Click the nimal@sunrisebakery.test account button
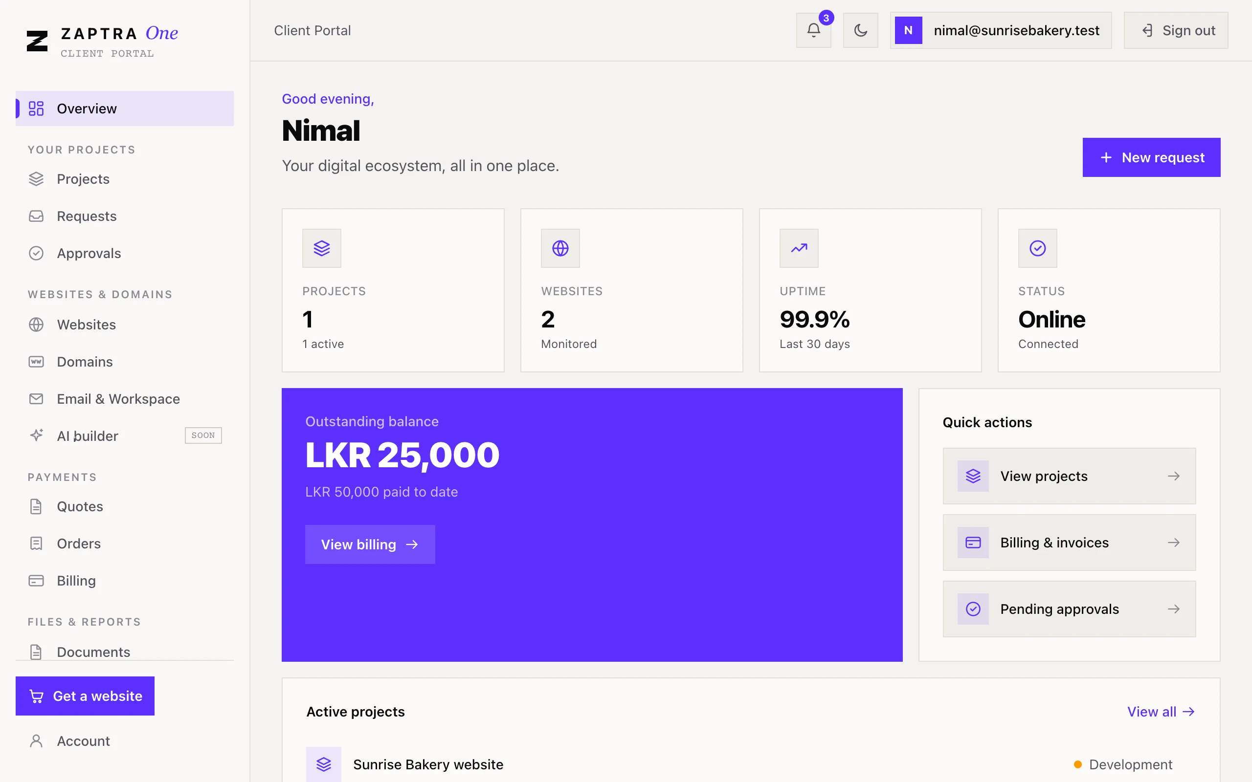1252x782 pixels. coord(1001,30)
